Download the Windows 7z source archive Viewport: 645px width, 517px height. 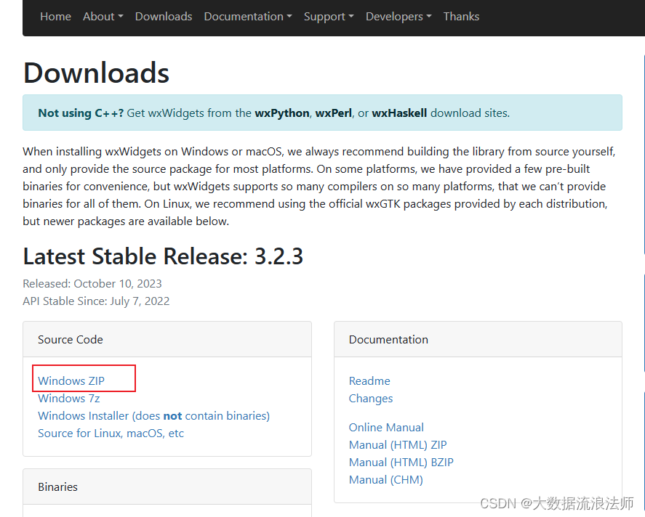pyautogui.click(x=68, y=398)
